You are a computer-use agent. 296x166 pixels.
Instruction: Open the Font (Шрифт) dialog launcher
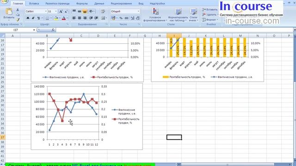(68, 24)
